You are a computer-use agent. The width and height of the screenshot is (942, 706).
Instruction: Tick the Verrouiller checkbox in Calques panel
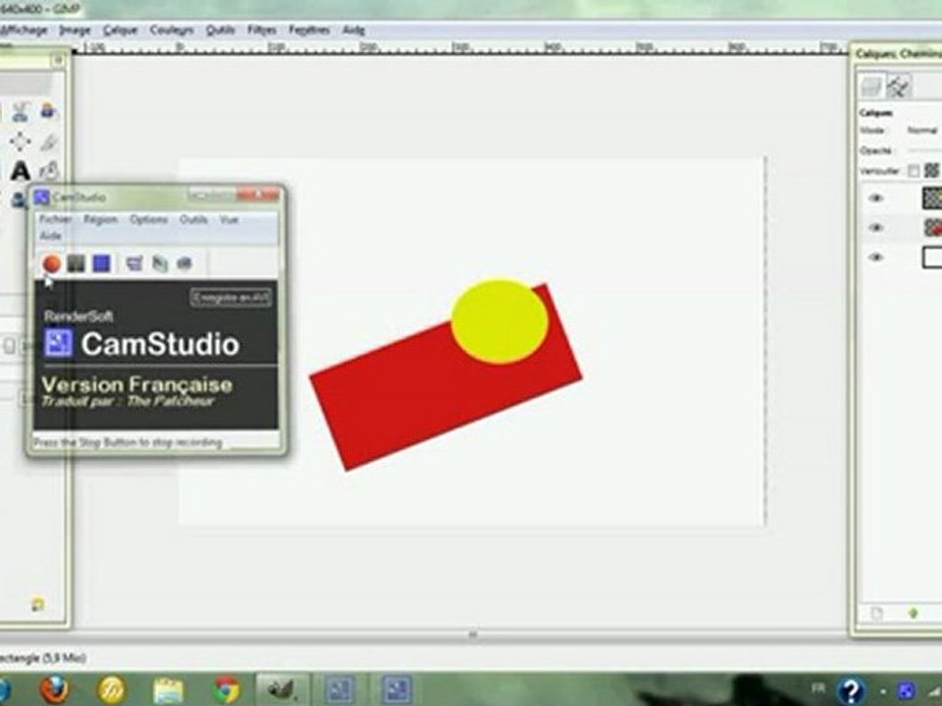[x=914, y=171]
